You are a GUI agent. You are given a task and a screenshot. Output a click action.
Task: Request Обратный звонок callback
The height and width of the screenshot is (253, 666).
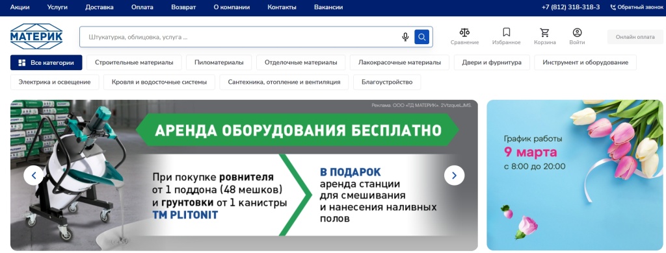click(637, 7)
